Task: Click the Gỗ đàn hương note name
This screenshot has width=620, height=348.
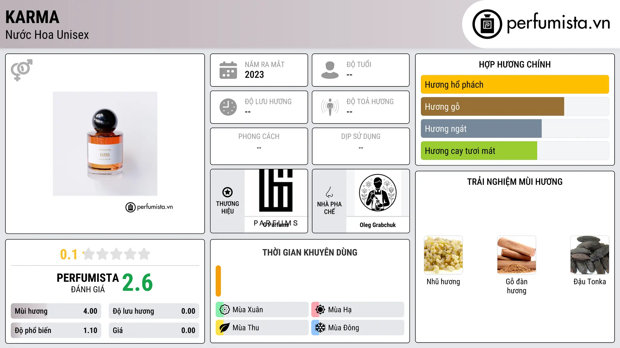Action: [x=516, y=286]
